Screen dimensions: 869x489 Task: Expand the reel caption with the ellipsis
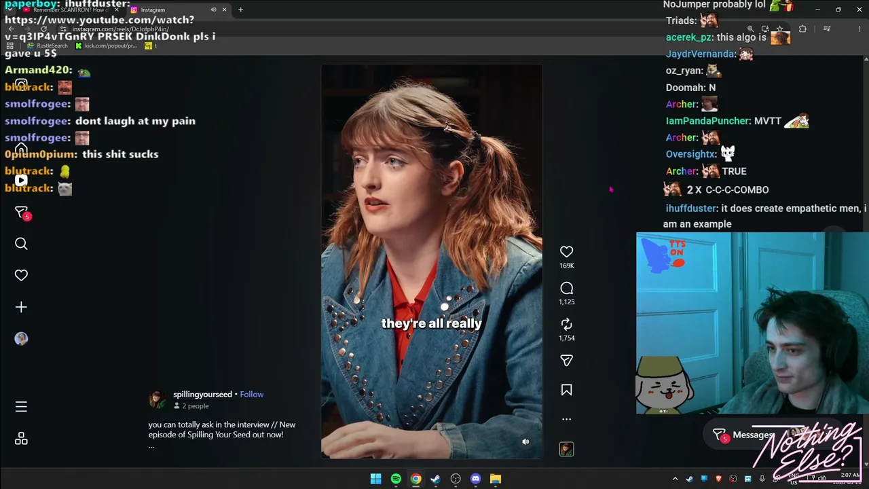point(151,446)
